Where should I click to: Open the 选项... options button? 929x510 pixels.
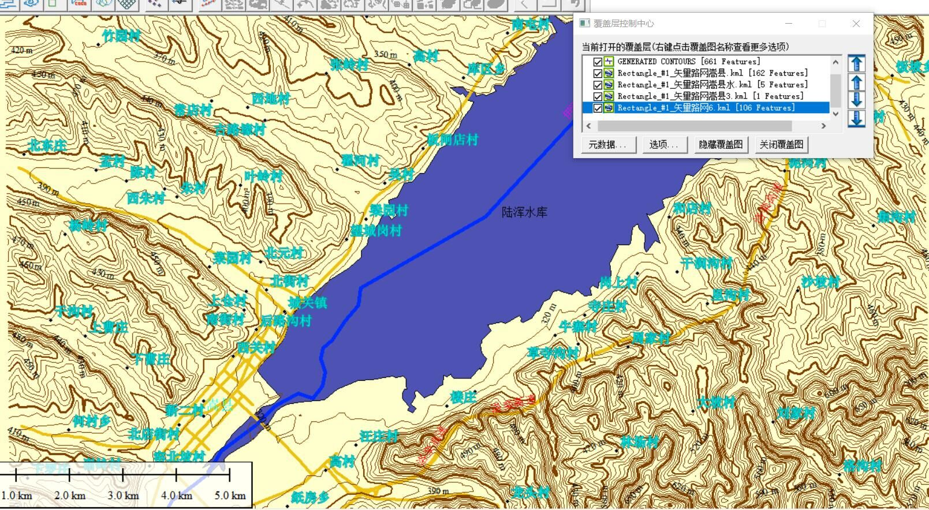coord(665,145)
